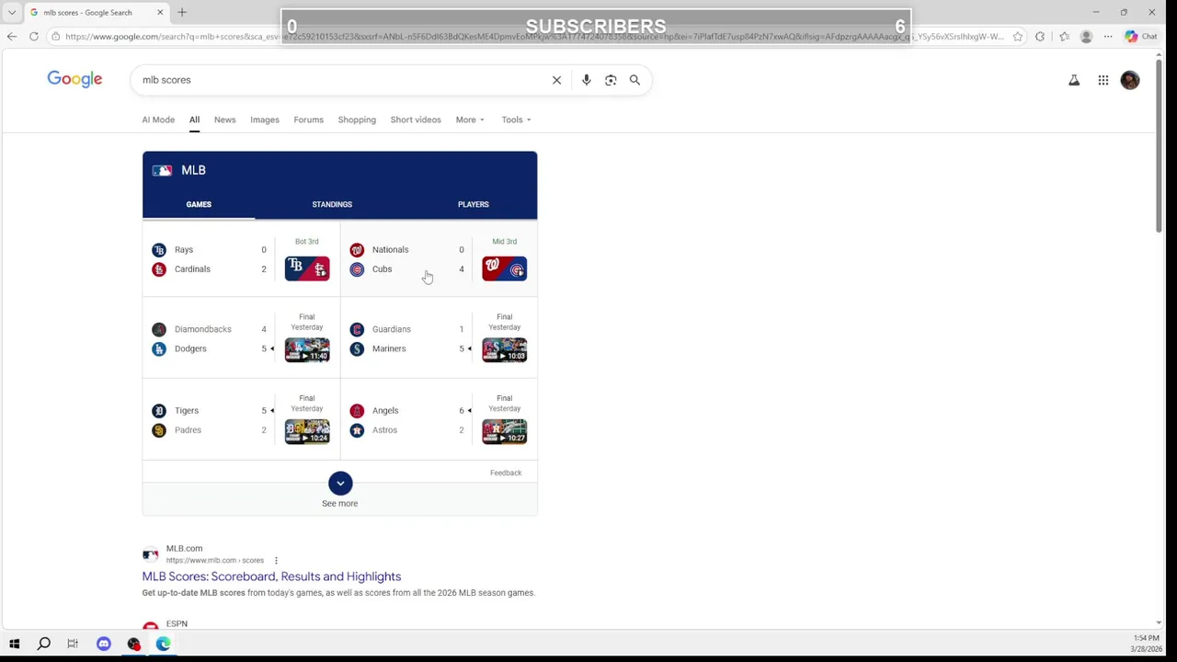The image size is (1177, 662).
Task: Click the Diamondbacks team logo
Action: (x=159, y=329)
